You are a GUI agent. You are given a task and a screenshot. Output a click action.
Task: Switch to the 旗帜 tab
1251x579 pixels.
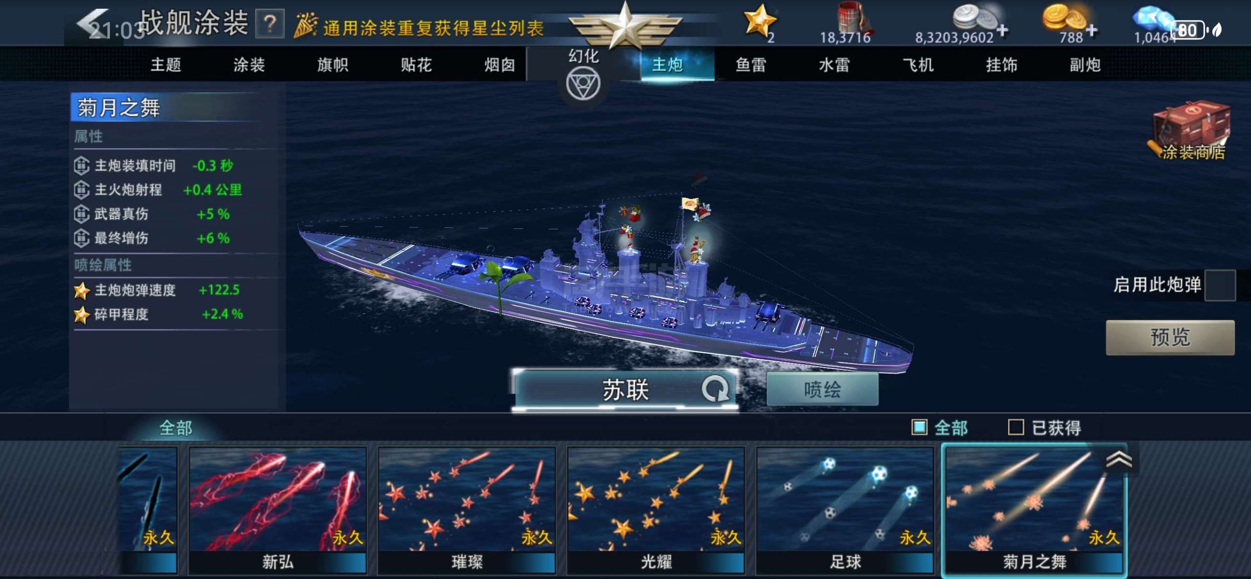[333, 64]
